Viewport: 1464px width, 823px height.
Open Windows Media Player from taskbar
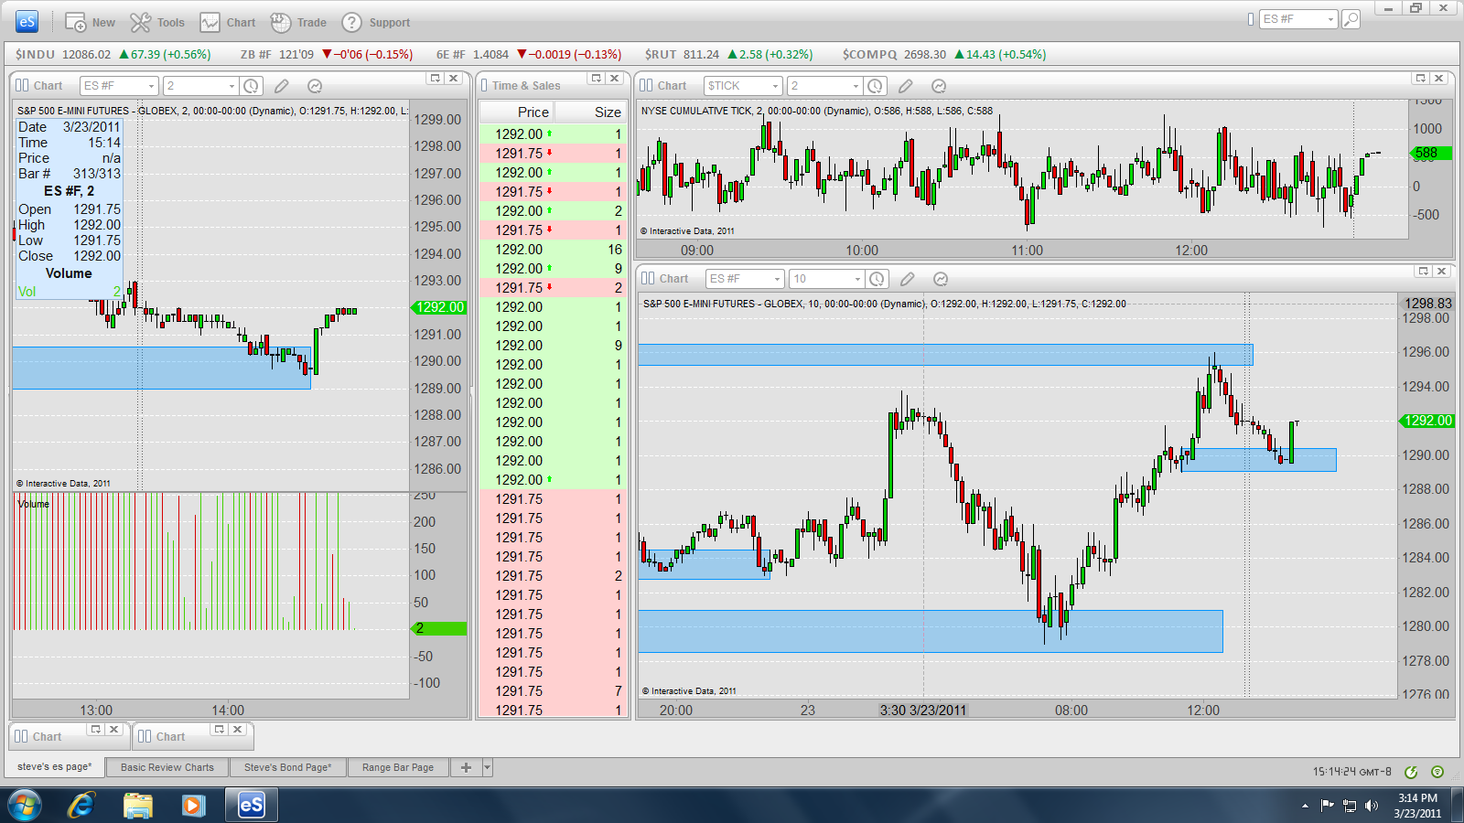point(193,806)
